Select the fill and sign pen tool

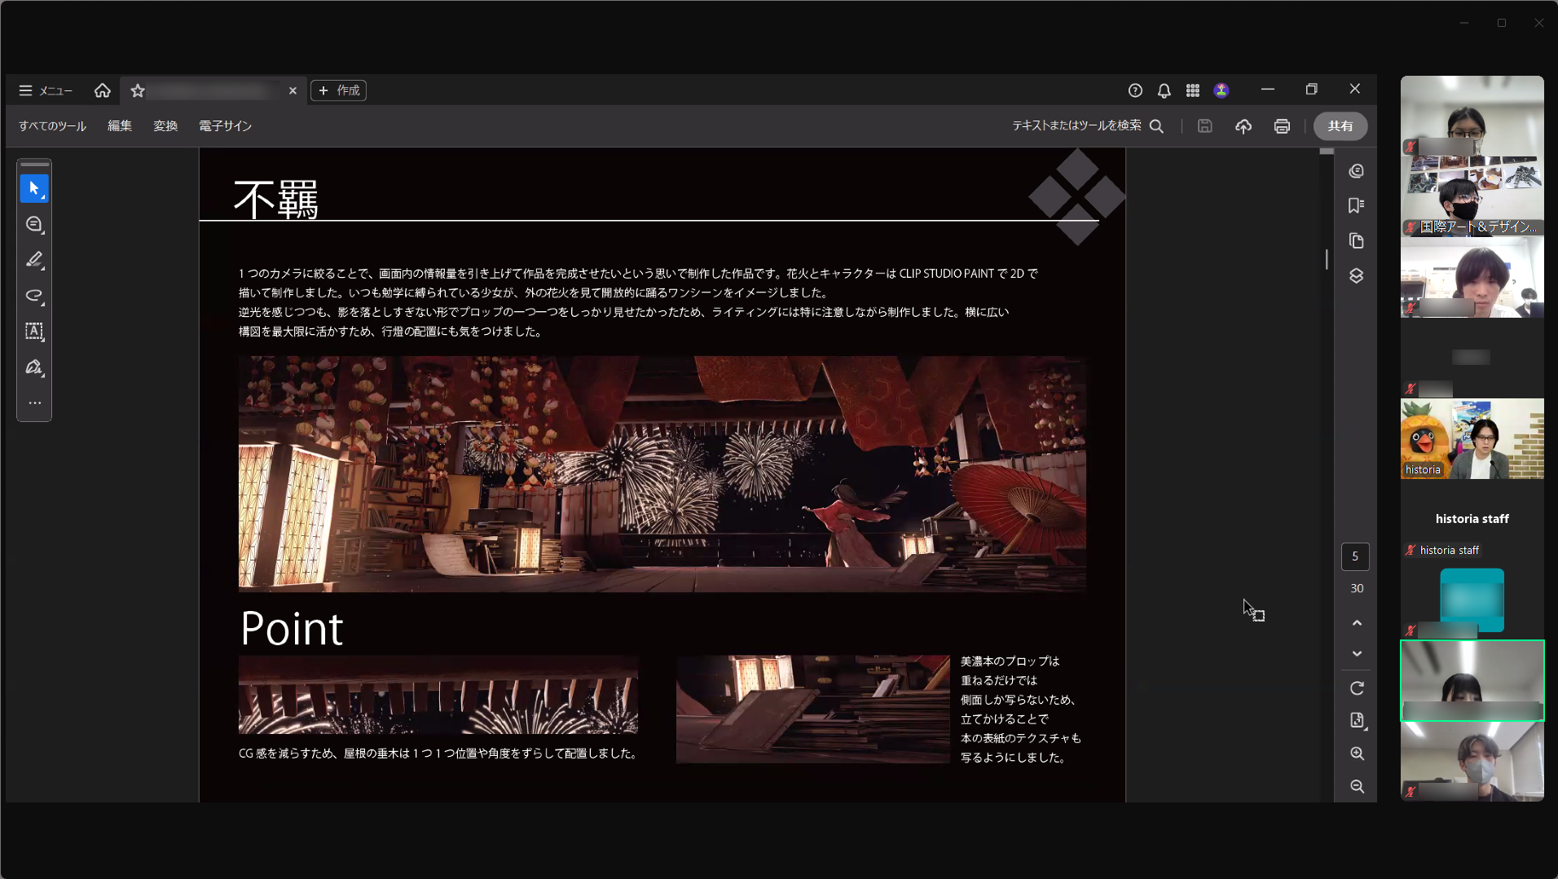pos(34,367)
